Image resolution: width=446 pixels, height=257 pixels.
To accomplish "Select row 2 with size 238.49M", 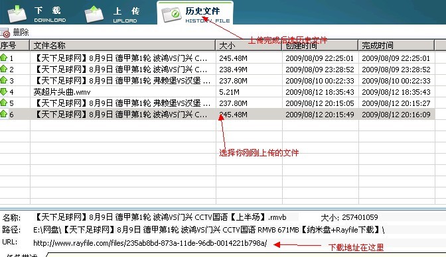I will point(217,70).
